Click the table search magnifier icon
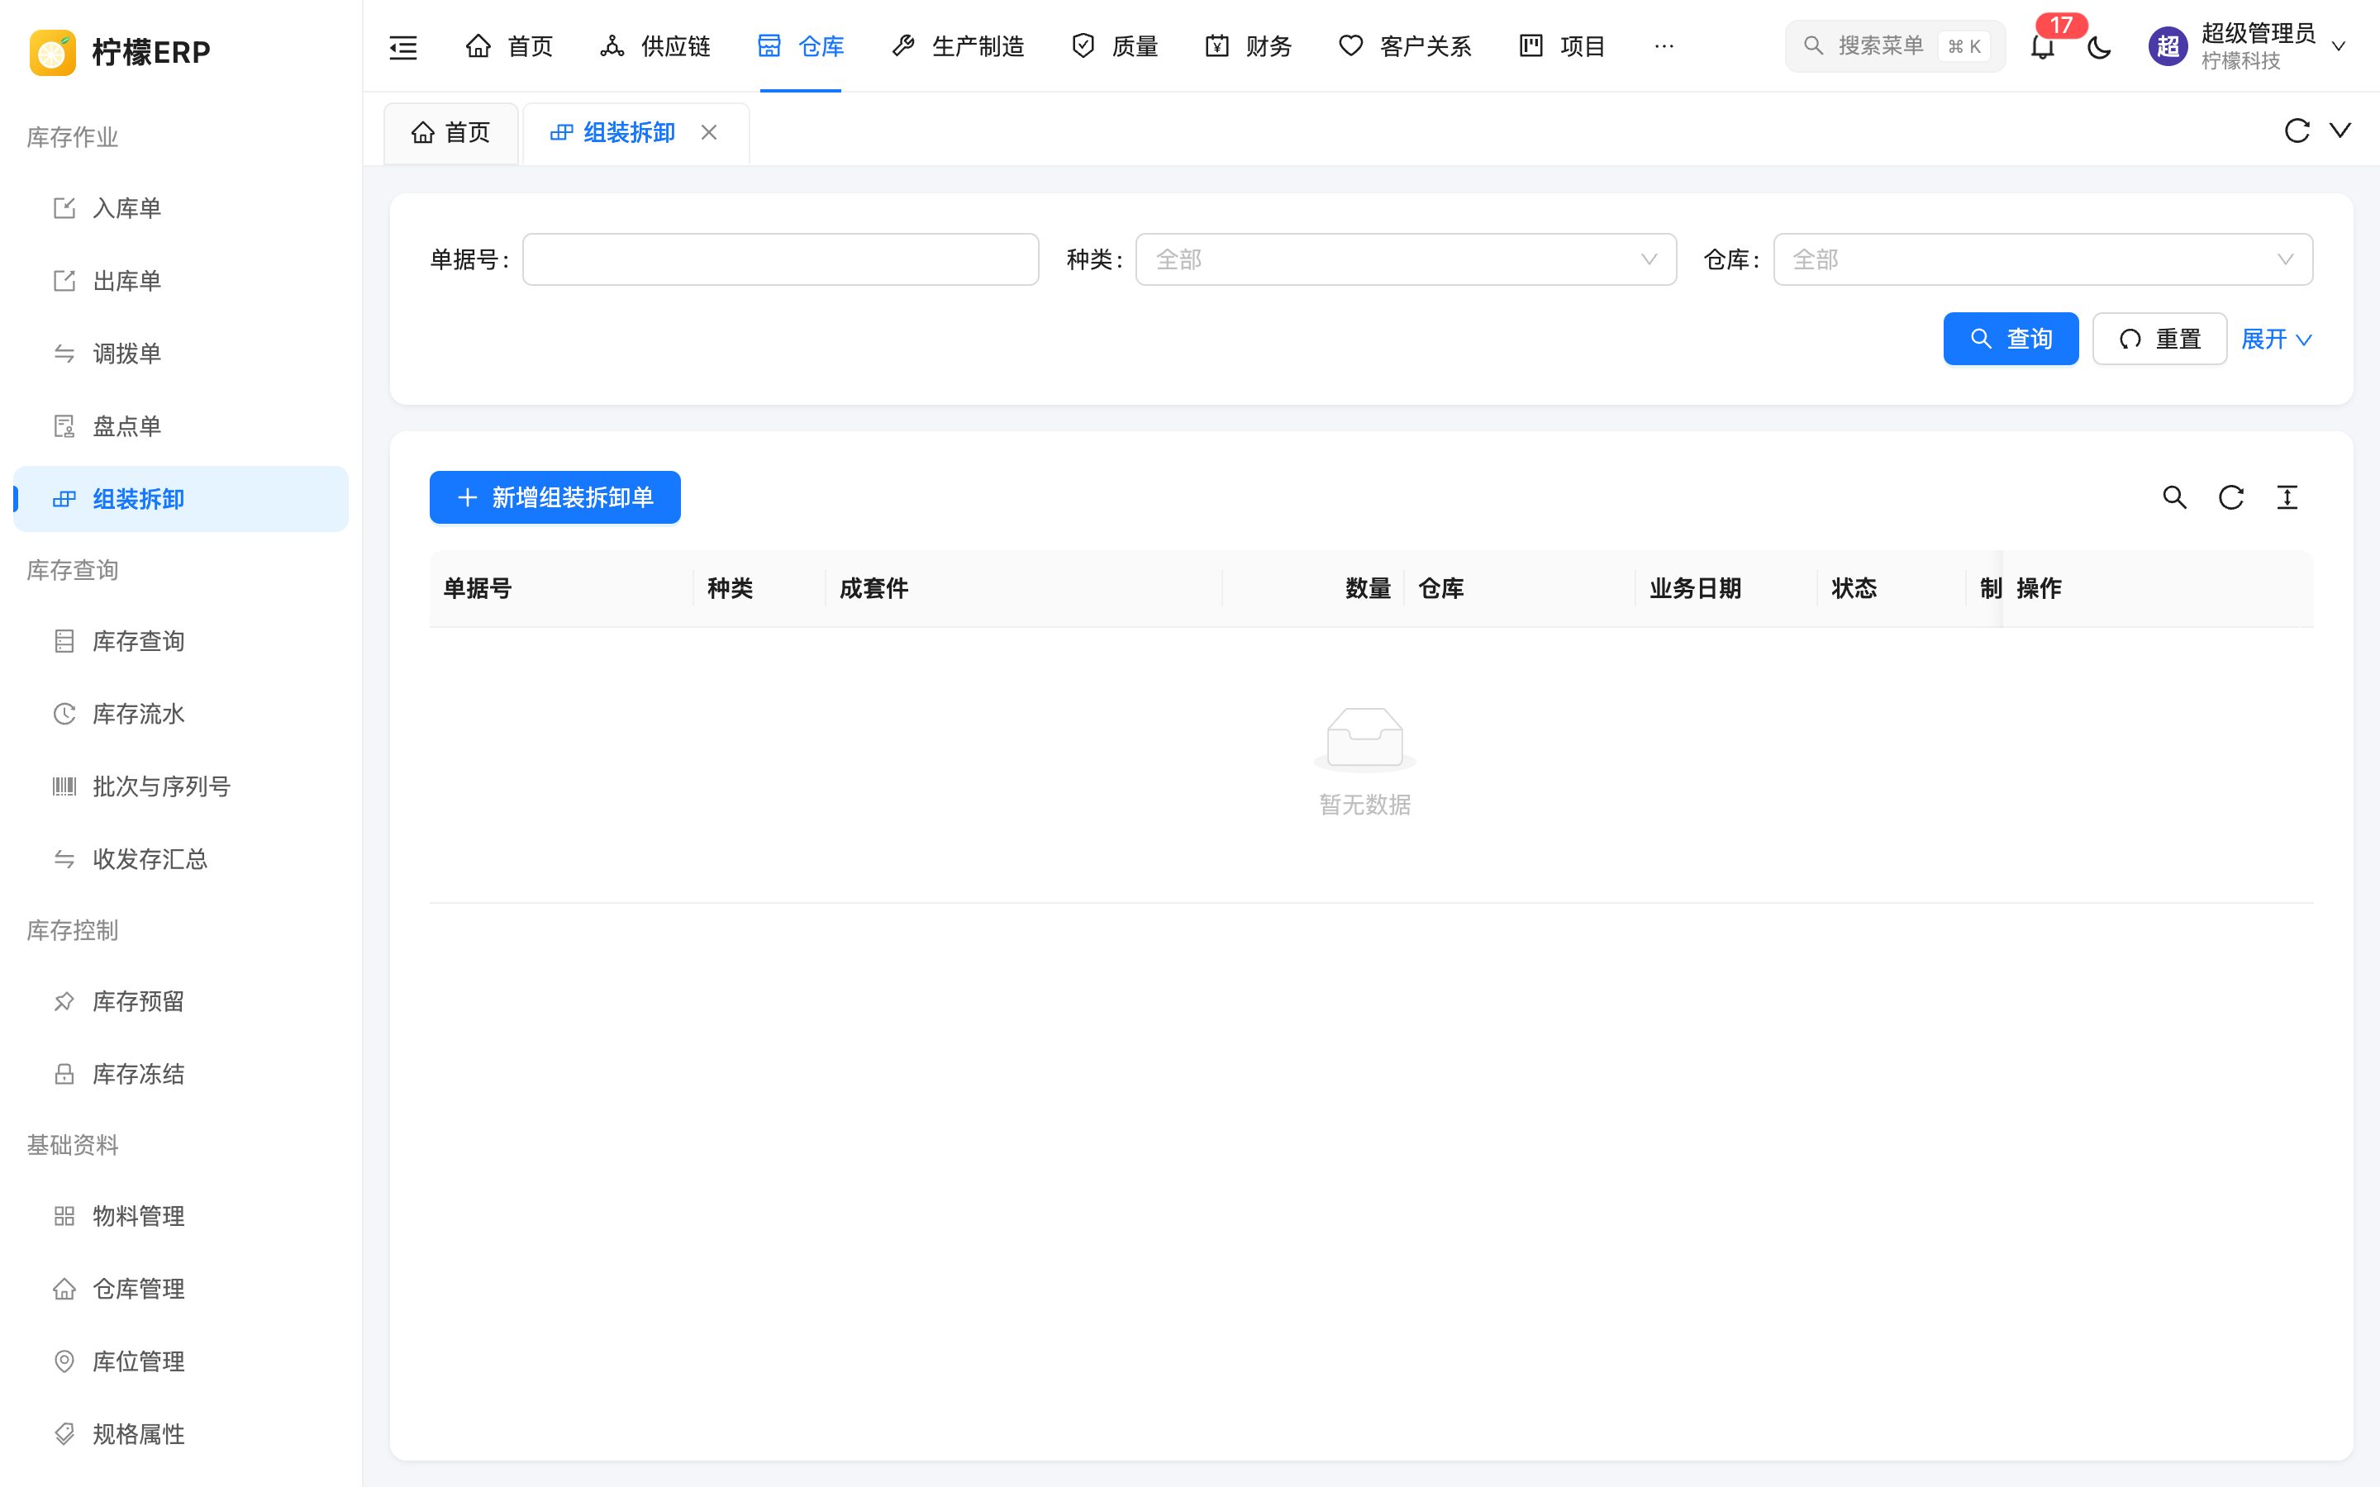This screenshot has height=1487, width=2380. (2174, 497)
